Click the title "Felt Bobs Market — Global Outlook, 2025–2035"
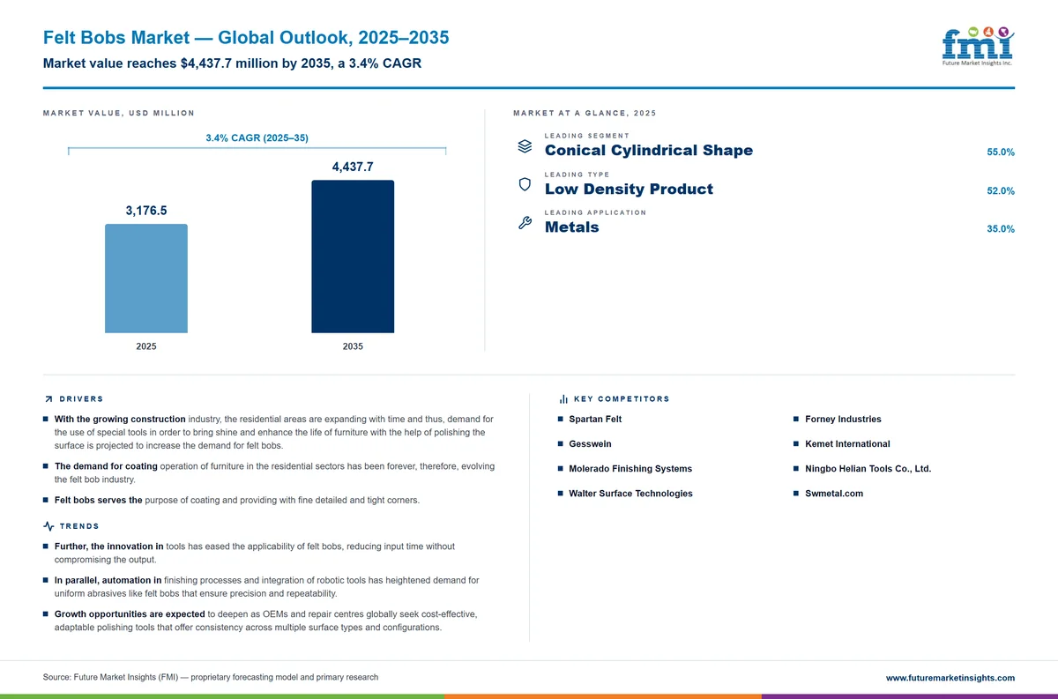Viewport: 1058px width, 699px height. coord(246,38)
